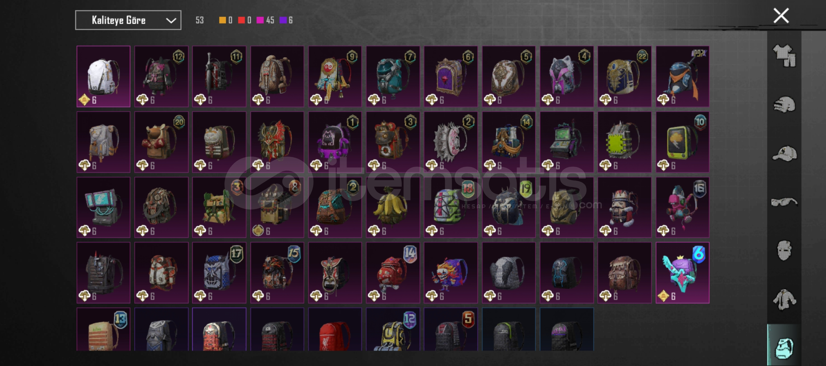Filter by the pink quality count 45

point(265,20)
